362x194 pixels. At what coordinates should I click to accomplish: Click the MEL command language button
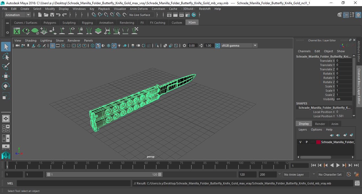(x=10, y=183)
